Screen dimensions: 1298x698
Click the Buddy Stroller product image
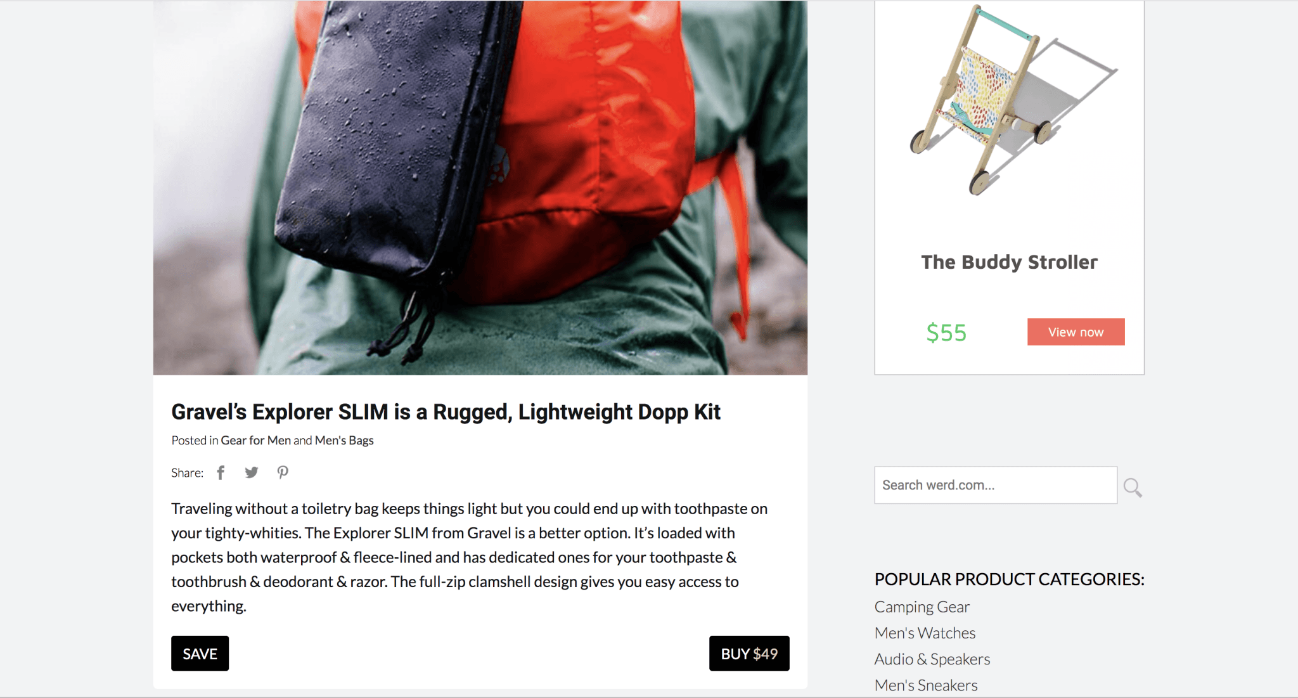1012,101
